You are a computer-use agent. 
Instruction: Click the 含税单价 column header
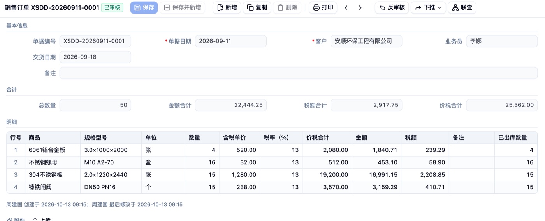point(239,137)
